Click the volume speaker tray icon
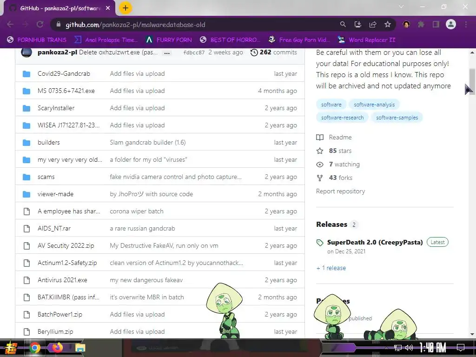 [409, 348]
